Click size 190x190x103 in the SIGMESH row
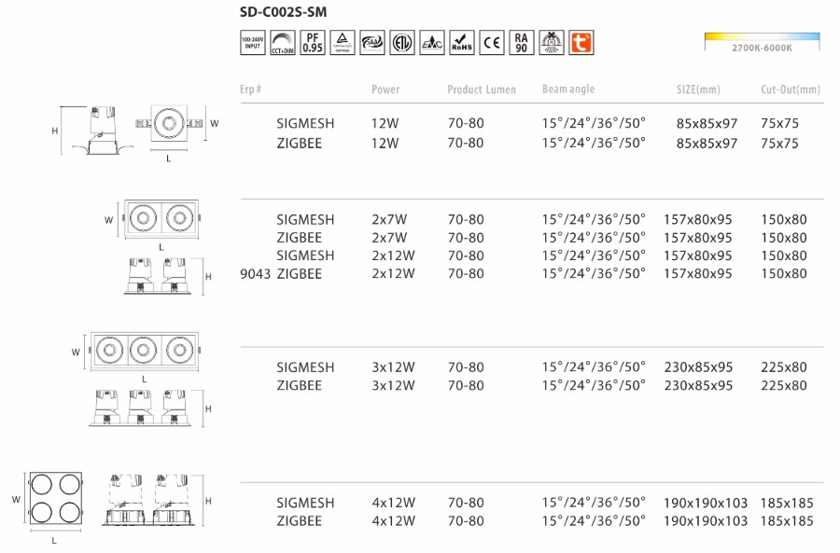 pos(705,504)
